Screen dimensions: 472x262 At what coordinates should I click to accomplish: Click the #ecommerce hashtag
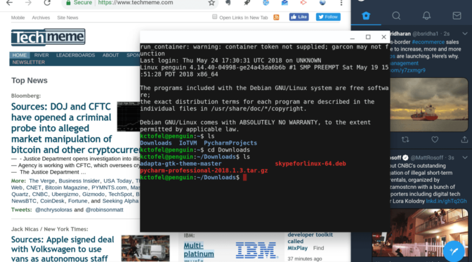428,42
